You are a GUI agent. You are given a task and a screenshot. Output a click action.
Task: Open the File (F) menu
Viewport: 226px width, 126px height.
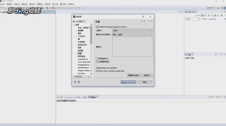click(x=2, y=4)
